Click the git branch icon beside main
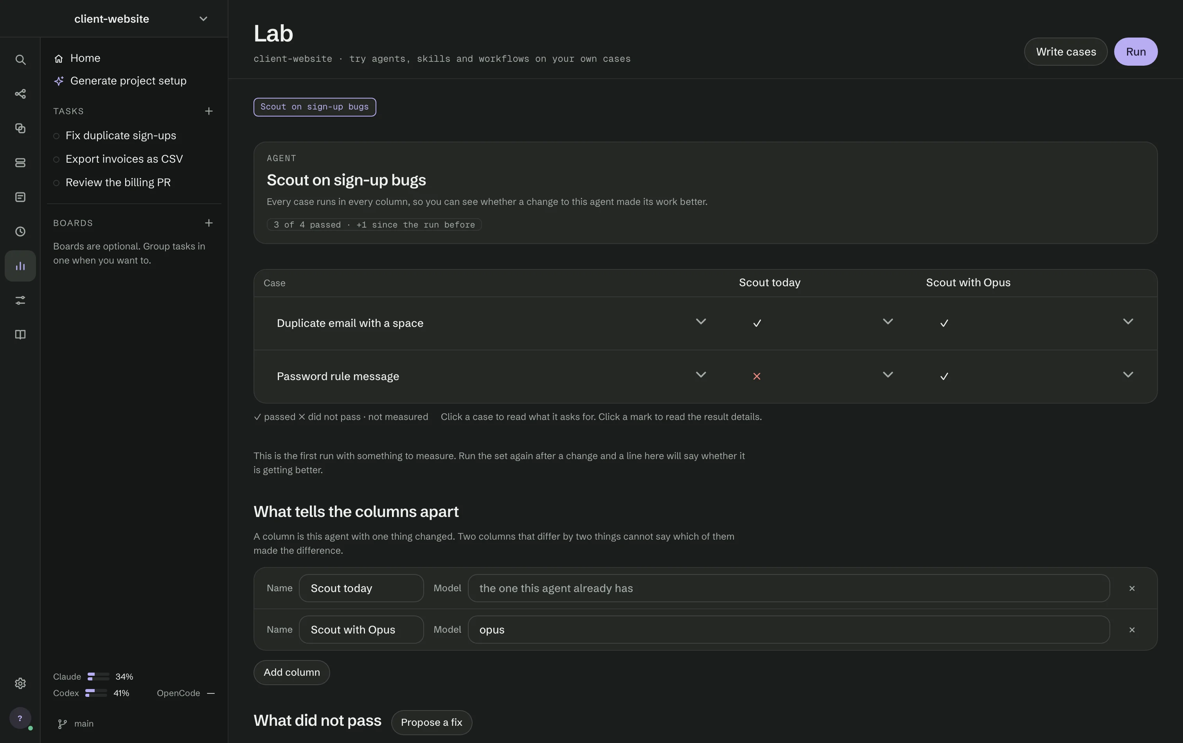This screenshot has height=743, width=1183. (62, 724)
